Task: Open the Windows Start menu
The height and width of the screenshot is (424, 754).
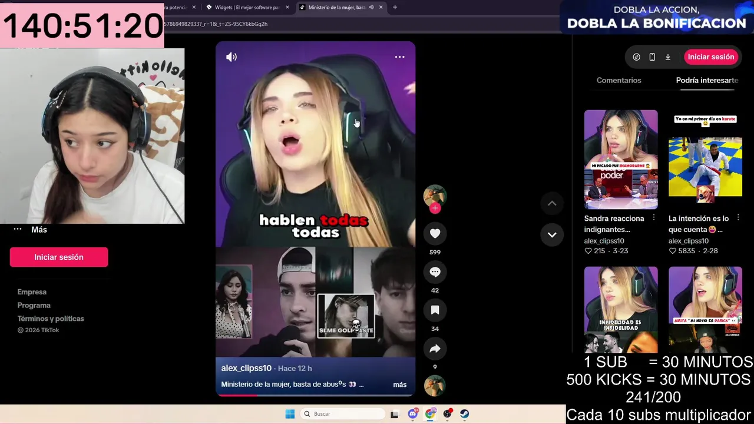Action: click(290, 414)
